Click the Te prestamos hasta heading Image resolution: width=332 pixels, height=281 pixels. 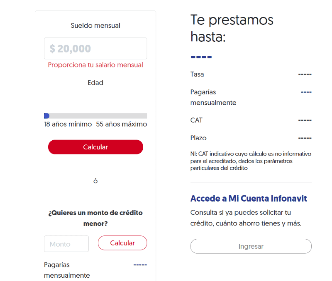[x=232, y=27]
